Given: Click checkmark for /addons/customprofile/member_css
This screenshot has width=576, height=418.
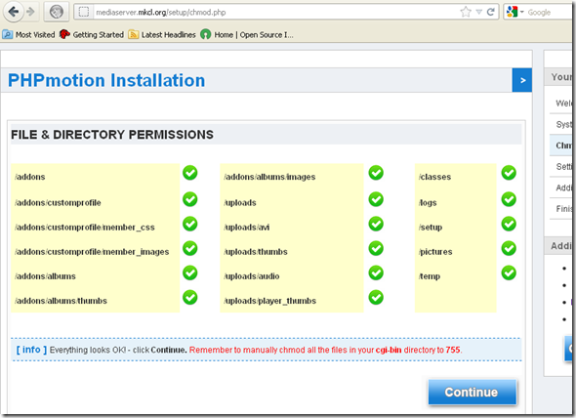Looking at the screenshot, I should pos(190,224).
